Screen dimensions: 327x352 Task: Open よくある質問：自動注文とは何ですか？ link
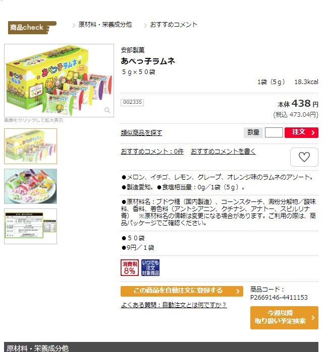(174, 305)
